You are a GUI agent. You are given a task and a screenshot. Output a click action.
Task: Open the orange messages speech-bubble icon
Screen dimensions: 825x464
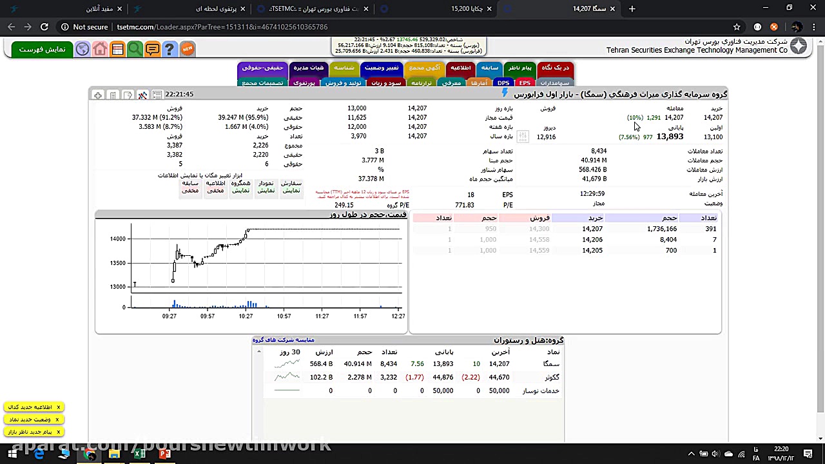[x=152, y=49]
